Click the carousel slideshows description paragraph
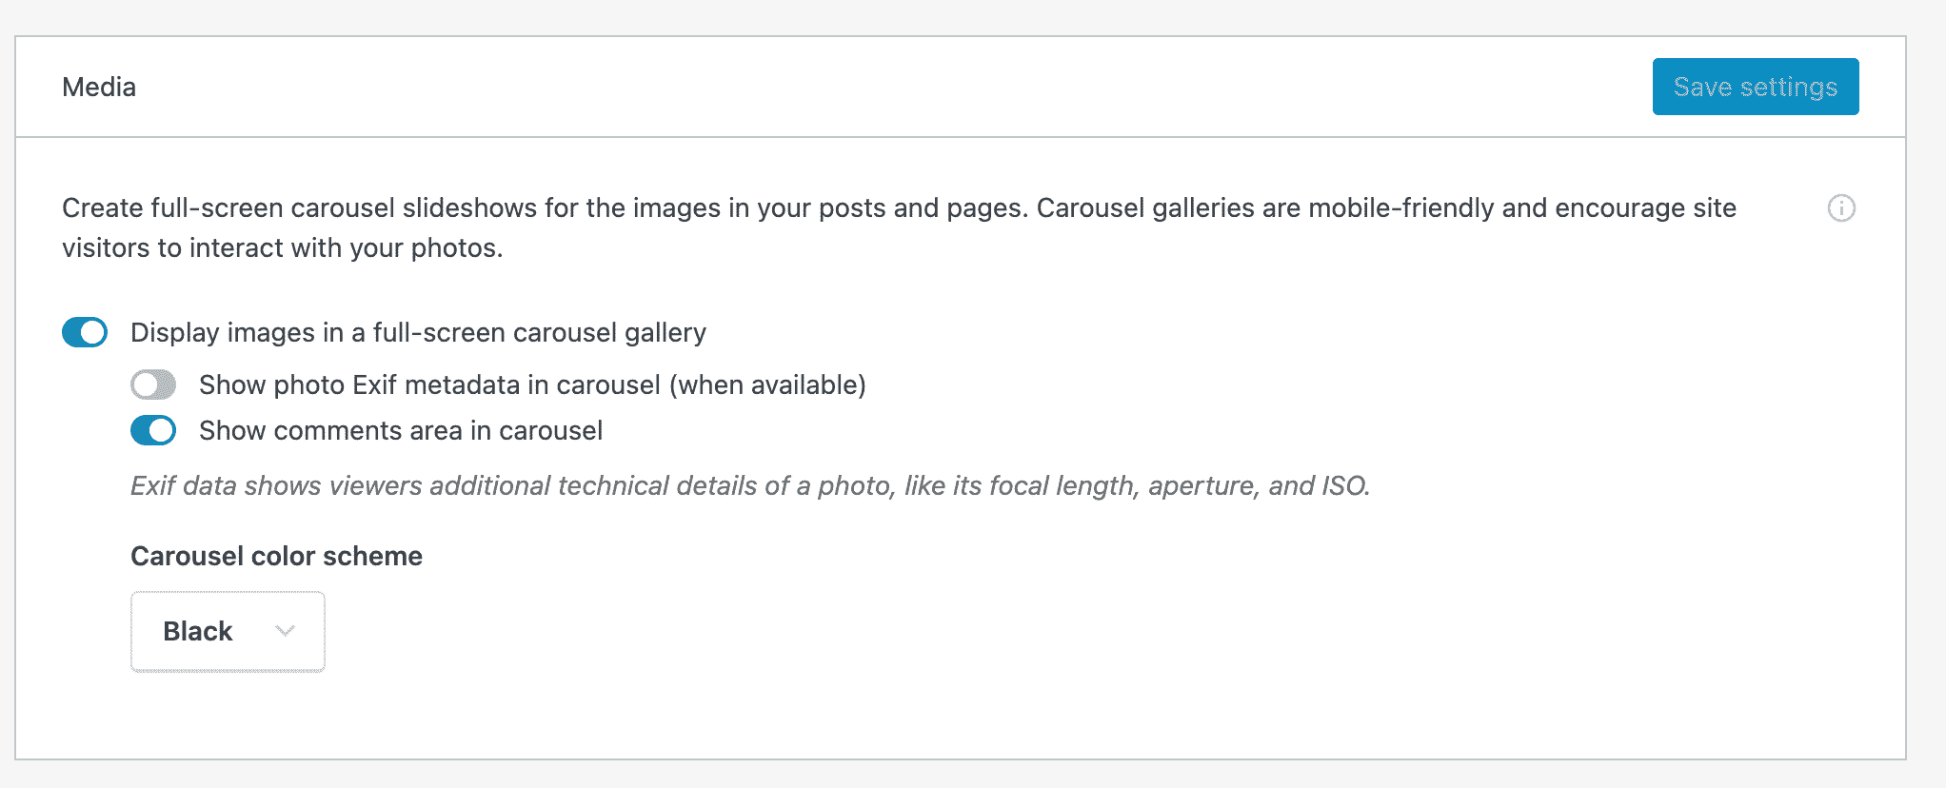This screenshot has width=1946, height=788. tap(899, 208)
